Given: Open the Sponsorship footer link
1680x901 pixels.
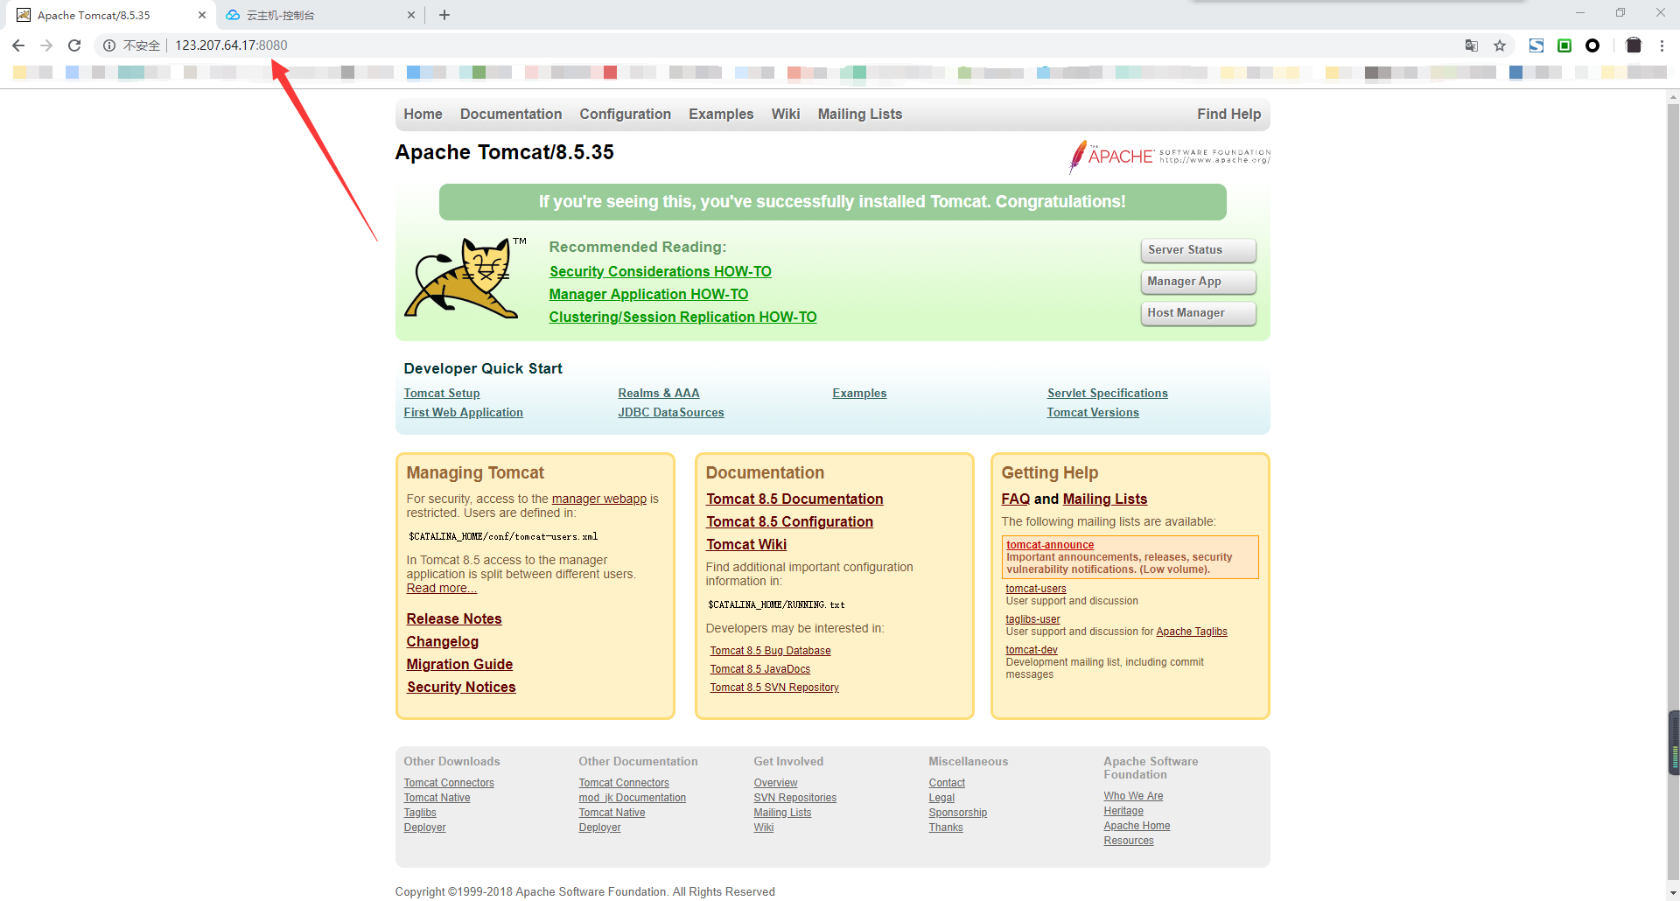Looking at the screenshot, I should point(957,813).
